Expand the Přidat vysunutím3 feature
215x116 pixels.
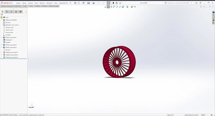1,47
